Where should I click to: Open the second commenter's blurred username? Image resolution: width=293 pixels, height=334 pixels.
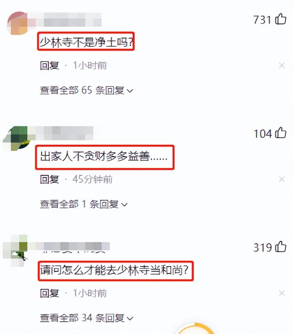tap(62, 133)
